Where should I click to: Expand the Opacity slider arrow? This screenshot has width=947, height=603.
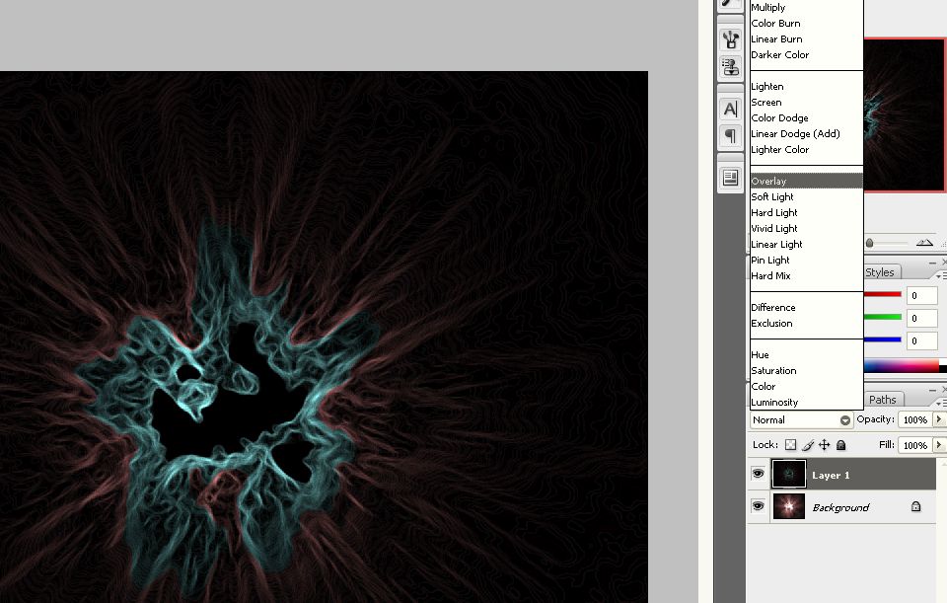[938, 420]
